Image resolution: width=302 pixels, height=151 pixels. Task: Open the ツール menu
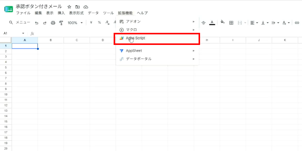tap(108, 13)
